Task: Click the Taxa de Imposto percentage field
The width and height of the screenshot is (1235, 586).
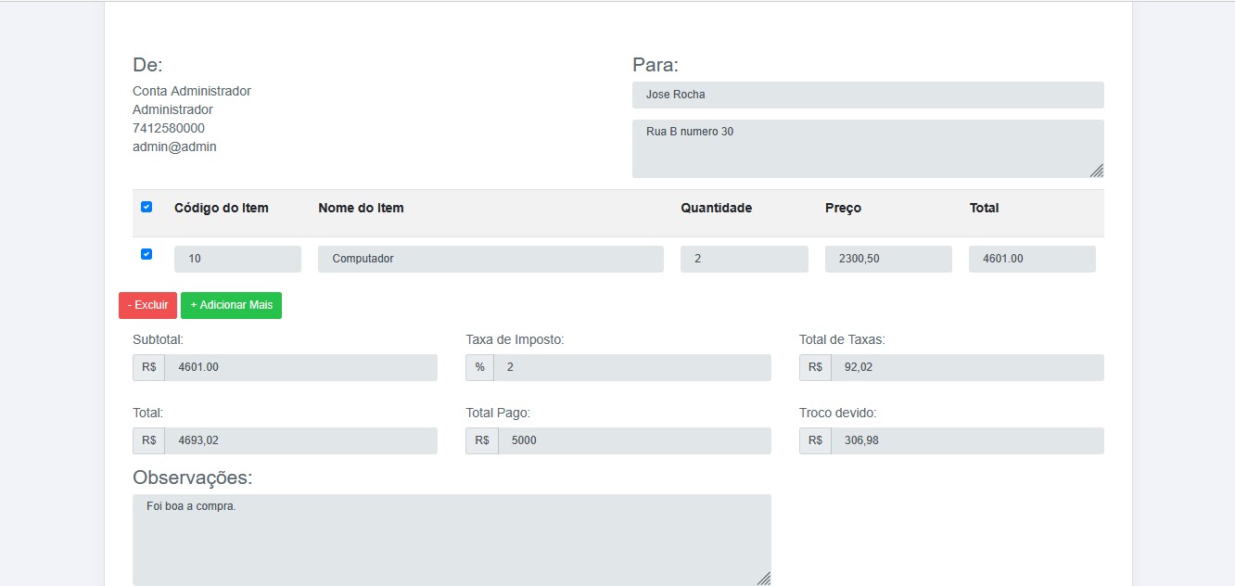Action: [x=631, y=367]
